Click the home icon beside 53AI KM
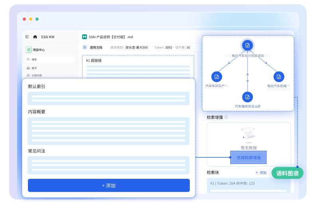This screenshot has width=321, height=207. [x=35, y=37]
